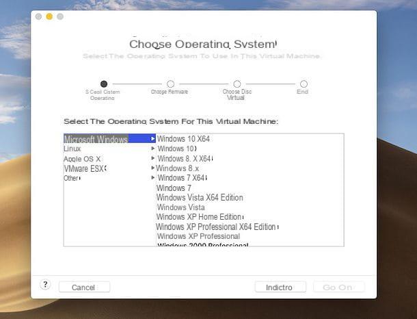This screenshot has height=319, width=417.
Task: Click the End step circle
Action: pyautogui.click(x=304, y=84)
